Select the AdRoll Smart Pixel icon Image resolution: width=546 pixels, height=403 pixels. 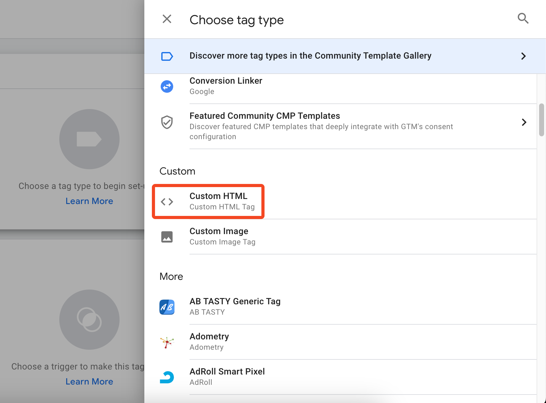[x=167, y=377]
